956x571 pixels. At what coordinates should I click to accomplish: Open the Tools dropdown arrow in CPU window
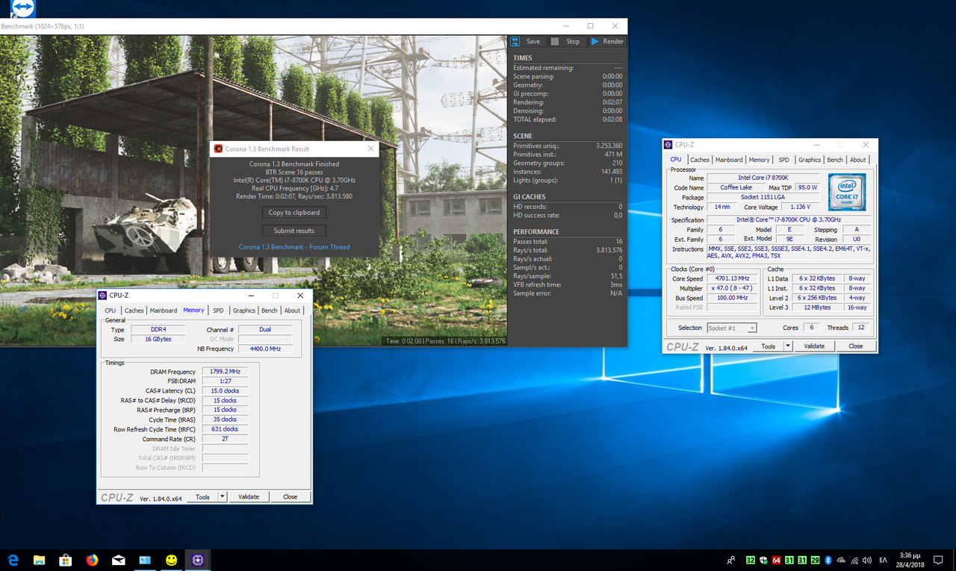(788, 346)
